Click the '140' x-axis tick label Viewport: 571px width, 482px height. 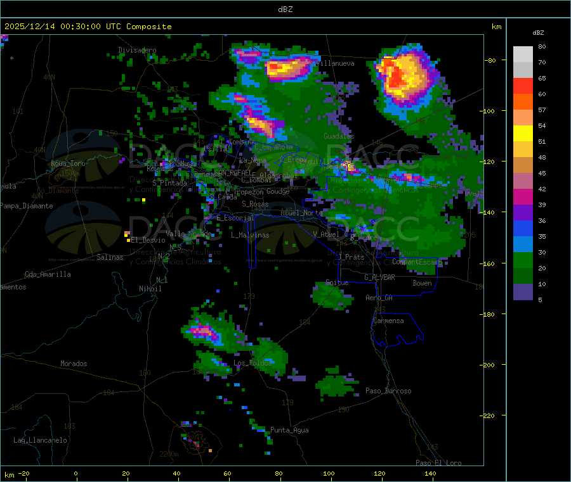pyautogui.click(x=430, y=473)
